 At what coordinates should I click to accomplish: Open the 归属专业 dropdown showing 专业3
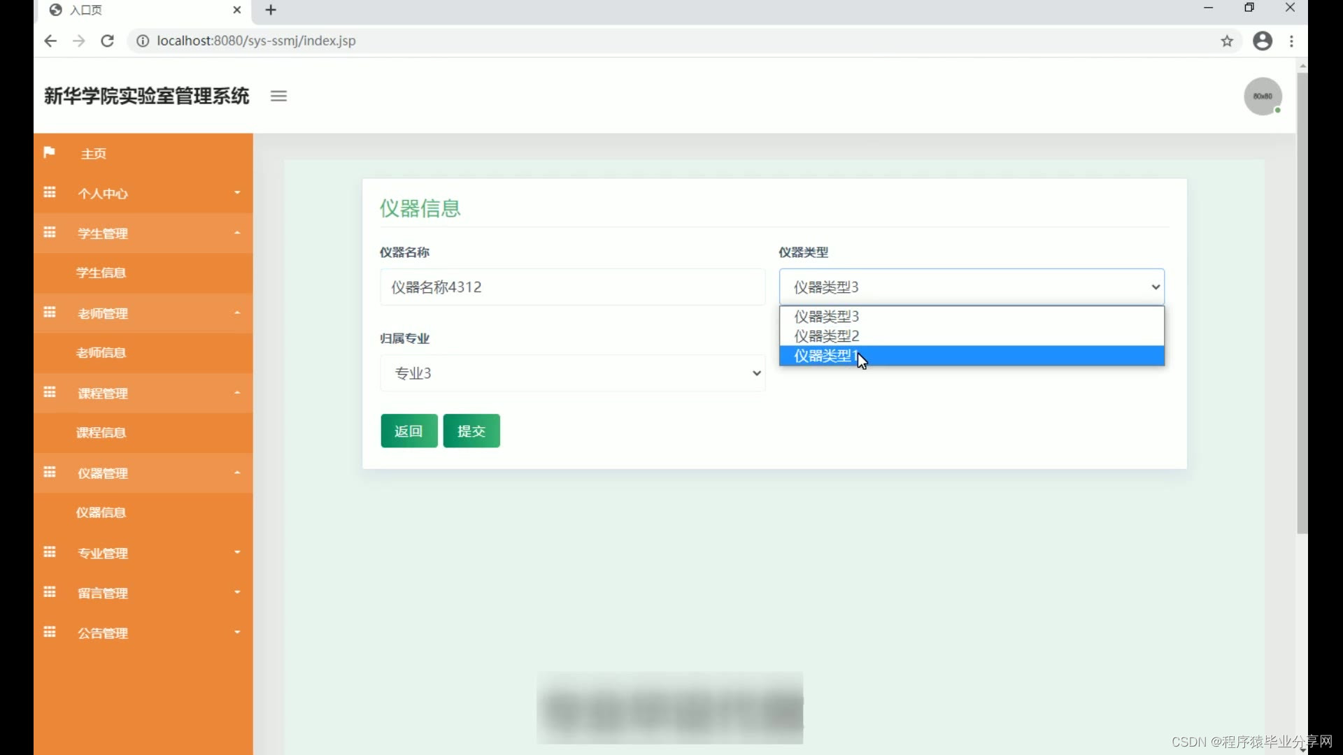coord(572,373)
